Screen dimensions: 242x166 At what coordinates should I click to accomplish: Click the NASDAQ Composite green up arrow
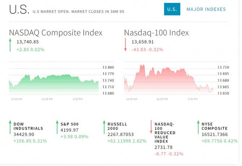coord(10,45)
